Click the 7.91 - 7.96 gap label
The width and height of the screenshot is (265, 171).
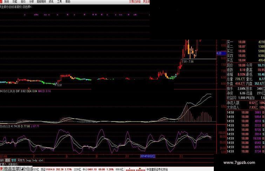pyautogui.click(x=188, y=61)
